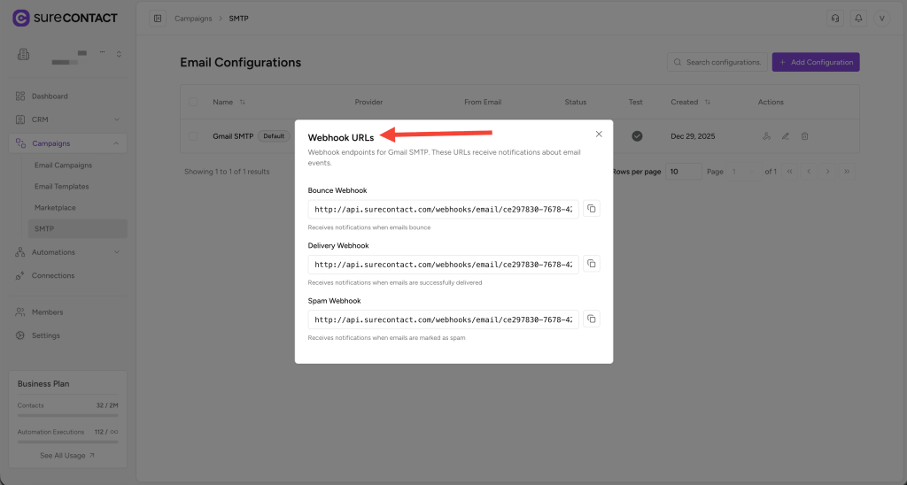Go to the last page
The image size is (907, 485).
[x=847, y=172]
